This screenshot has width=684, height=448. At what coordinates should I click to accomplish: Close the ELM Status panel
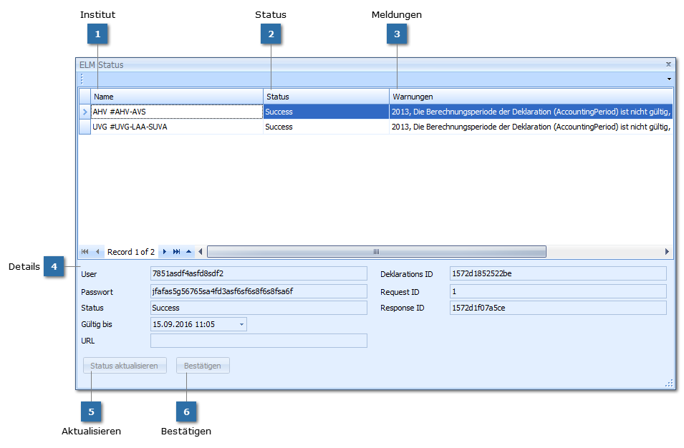click(668, 64)
